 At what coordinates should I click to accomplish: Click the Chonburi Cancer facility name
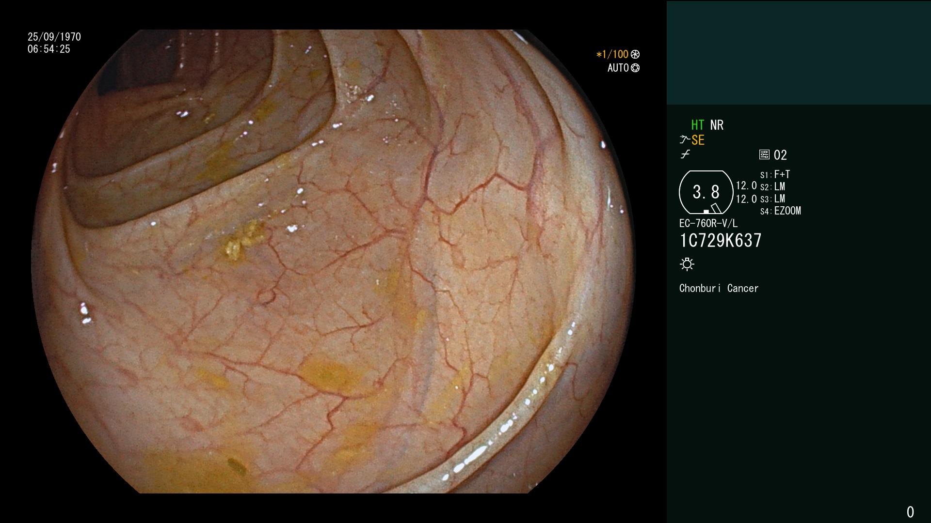click(x=719, y=289)
